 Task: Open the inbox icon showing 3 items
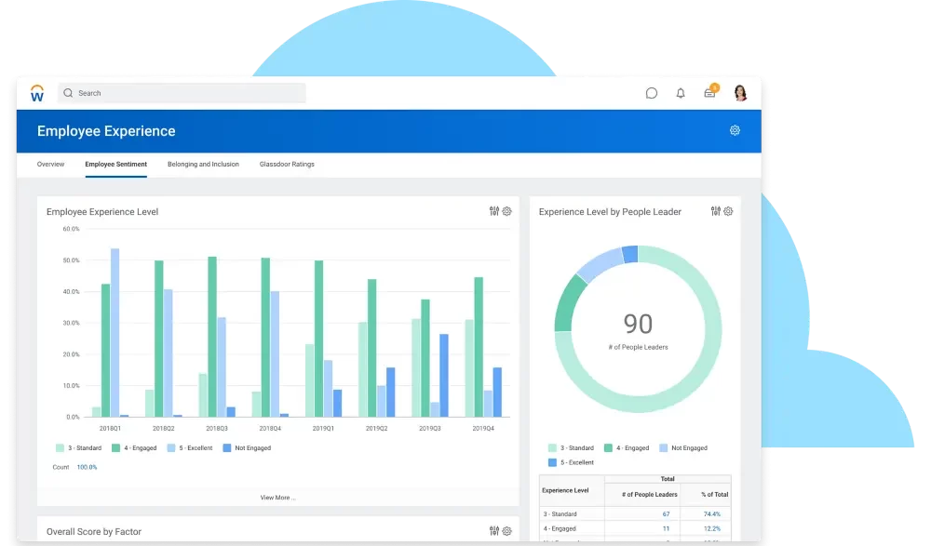click(709, 93)
